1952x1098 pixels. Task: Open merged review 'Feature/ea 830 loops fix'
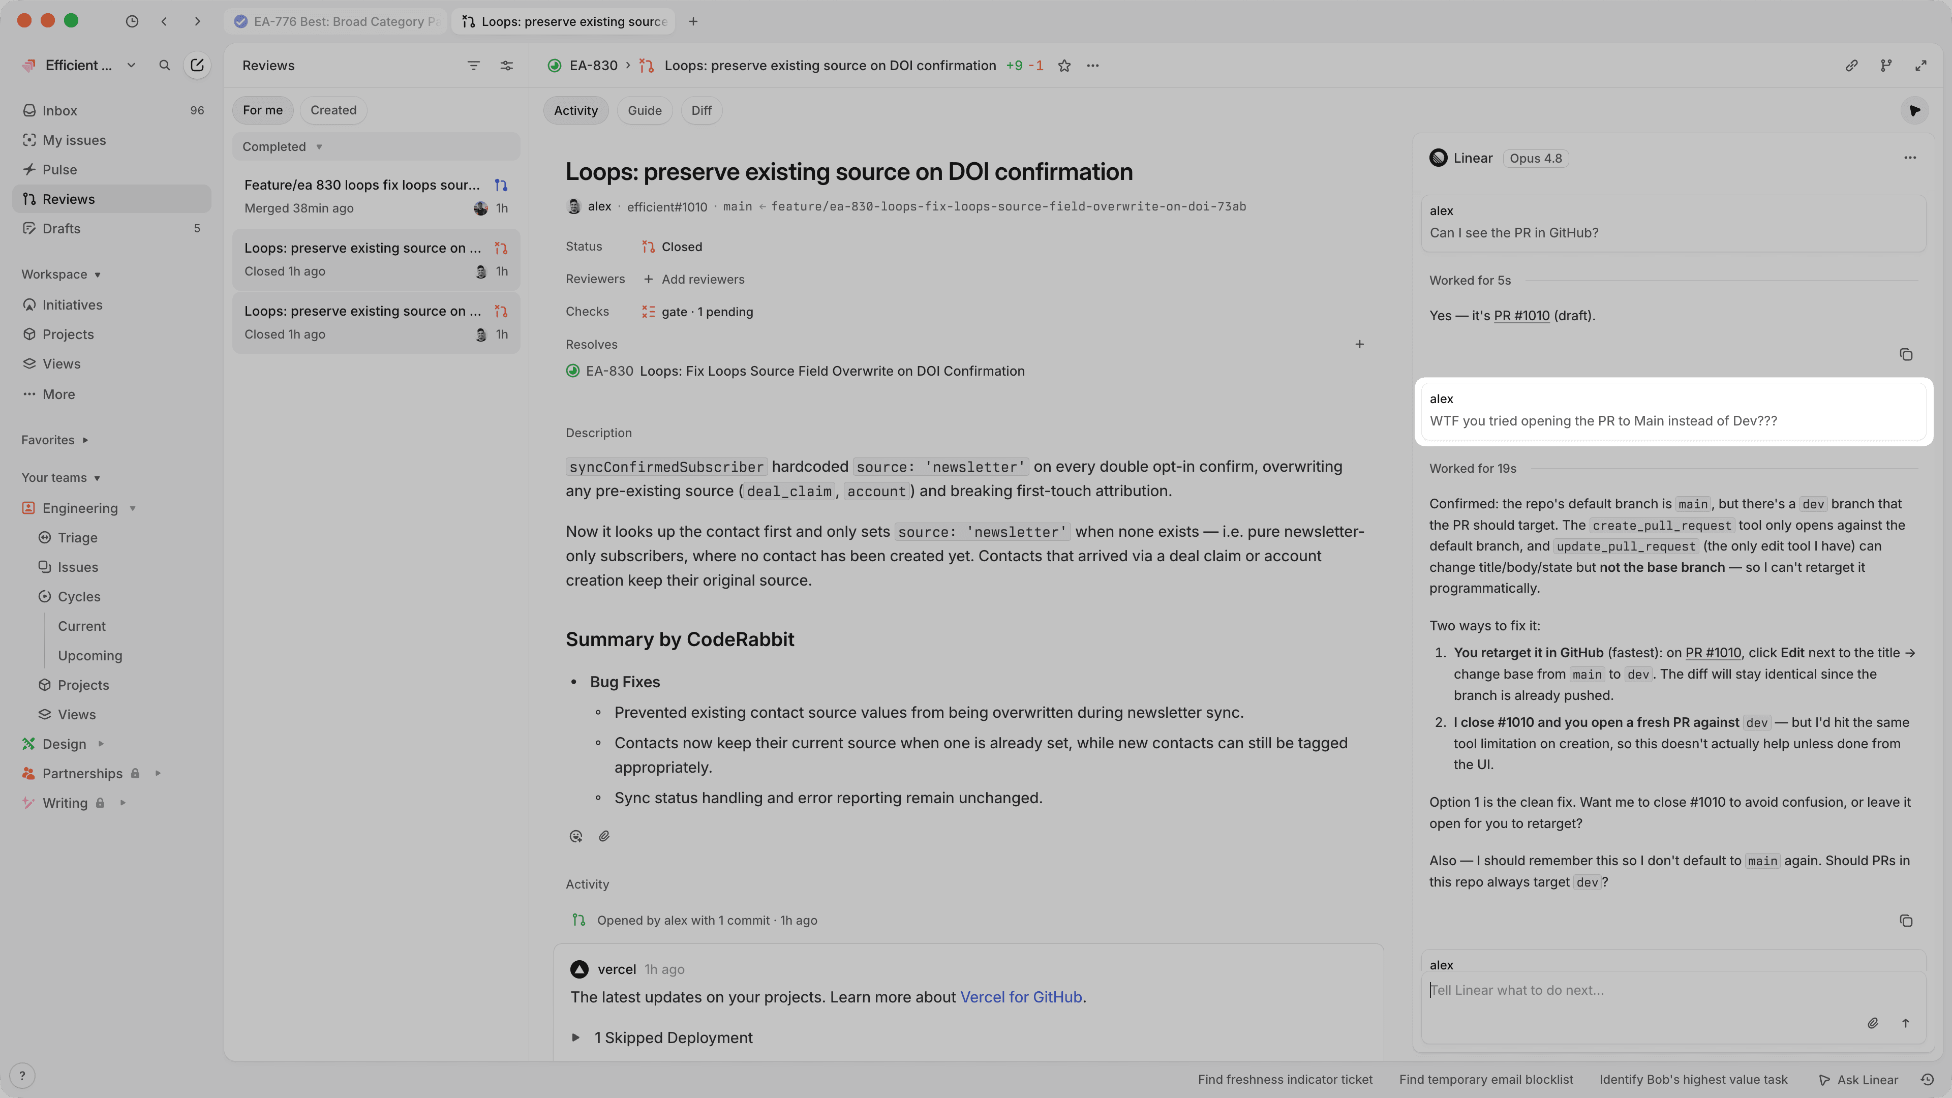pos(376,196)
